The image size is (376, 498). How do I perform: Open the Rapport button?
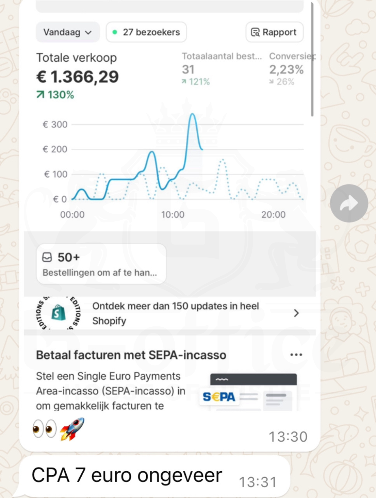[x=274, y=32]
